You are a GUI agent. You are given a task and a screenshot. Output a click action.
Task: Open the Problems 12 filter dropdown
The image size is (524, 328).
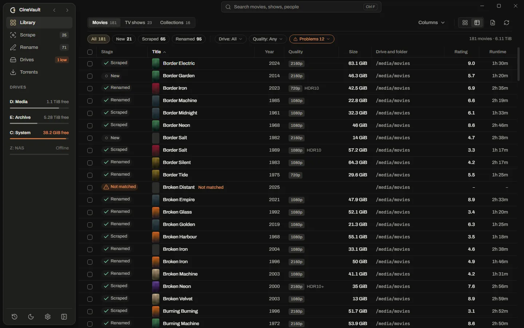click(x=312, y=39)
